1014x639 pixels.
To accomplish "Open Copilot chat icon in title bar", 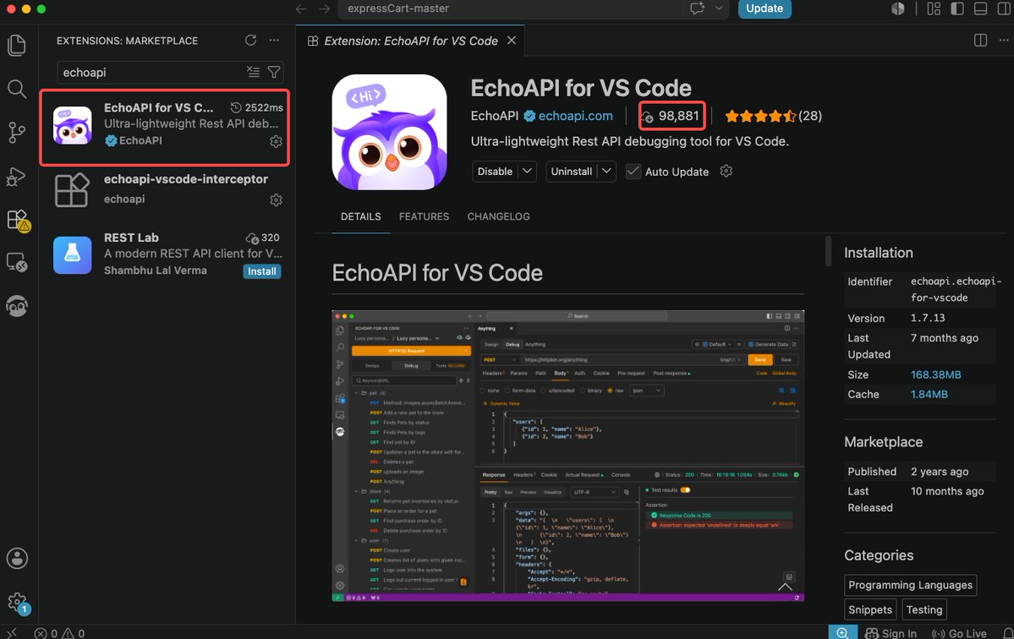I will coord(697,8).
